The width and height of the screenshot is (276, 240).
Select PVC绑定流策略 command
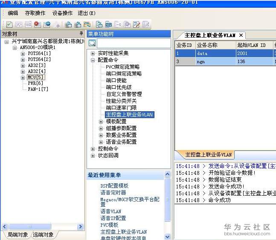pyautogui.click(x=123, y=67)
